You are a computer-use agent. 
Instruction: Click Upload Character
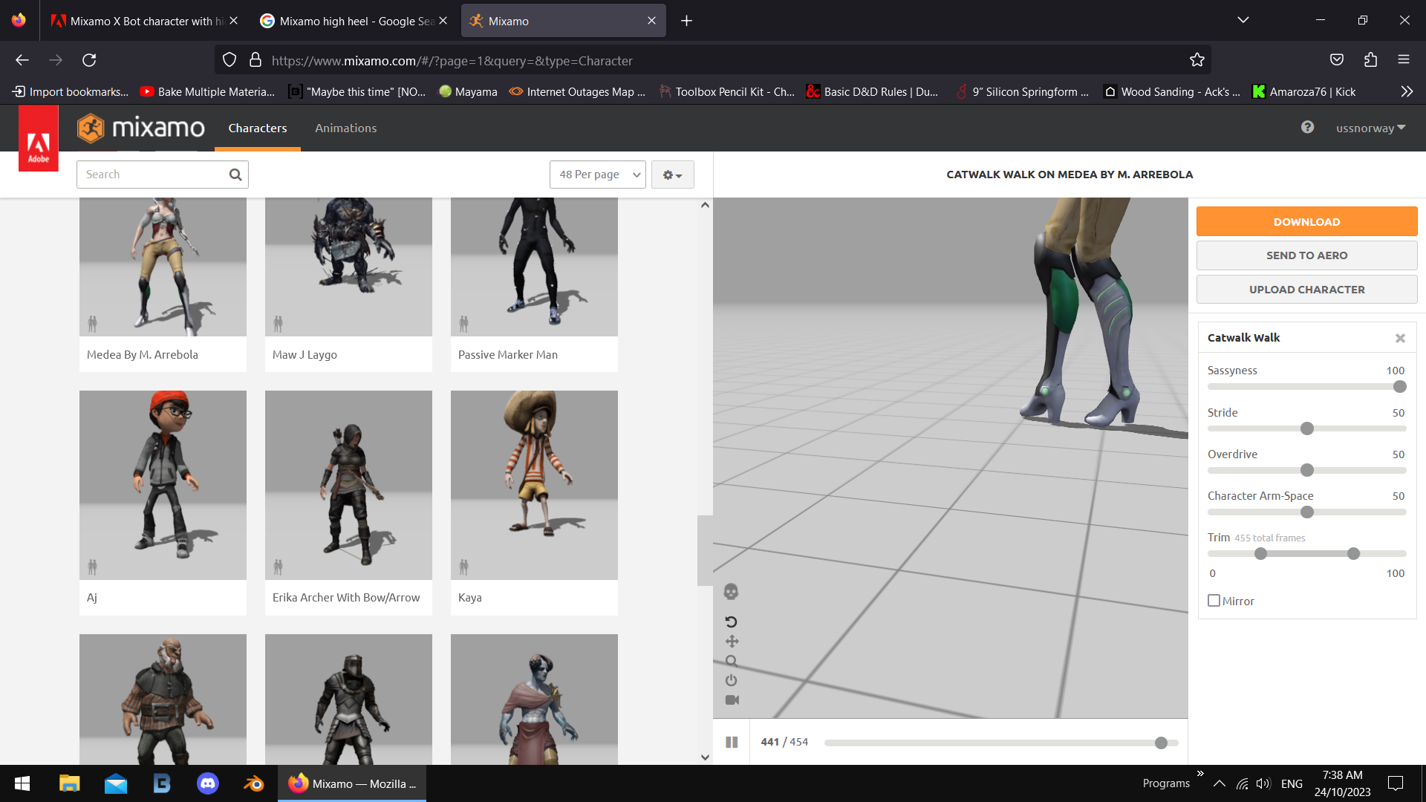[x=1306, y=289]
